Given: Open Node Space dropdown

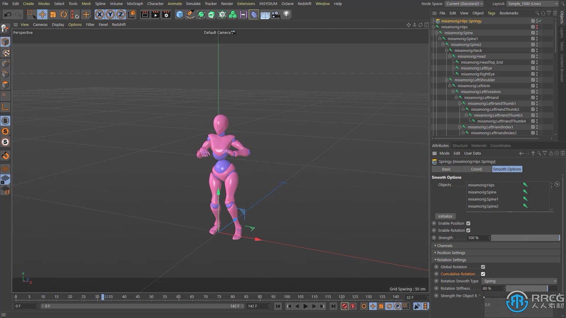Looking at the screenshot, I should coord(464,4).
